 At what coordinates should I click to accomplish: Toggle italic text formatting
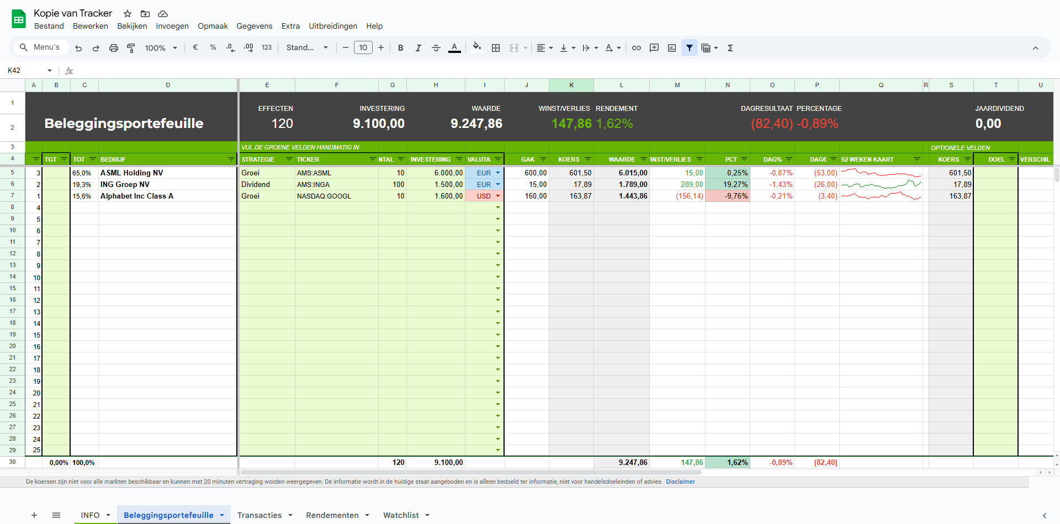(418, 48)
